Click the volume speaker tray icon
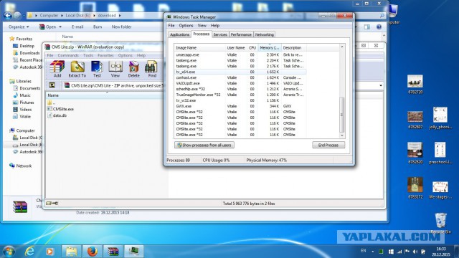 tap(415, 252)
